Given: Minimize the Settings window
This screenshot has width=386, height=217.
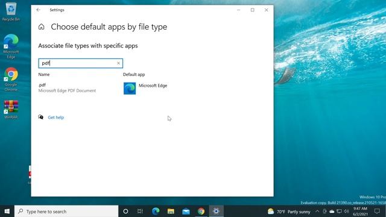Looking at the screenshot, I should point(239,10).
